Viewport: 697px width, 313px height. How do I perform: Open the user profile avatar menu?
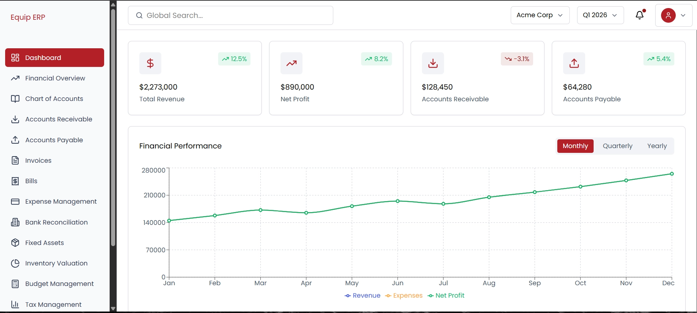click(673, 15)
